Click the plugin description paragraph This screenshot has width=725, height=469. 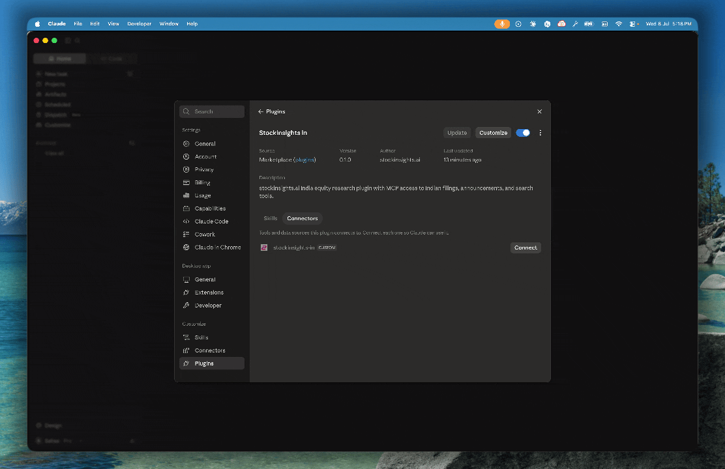point(396,192)
